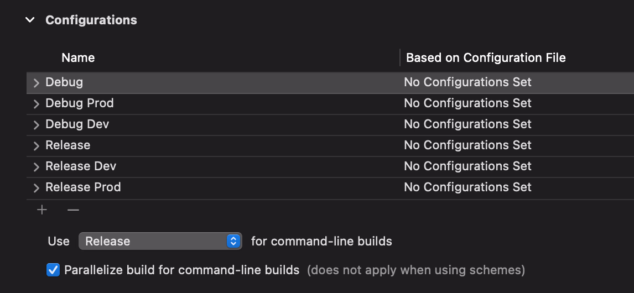Select the Release Prod configuration name
The image size is (634, 293).
pos(83,187)
